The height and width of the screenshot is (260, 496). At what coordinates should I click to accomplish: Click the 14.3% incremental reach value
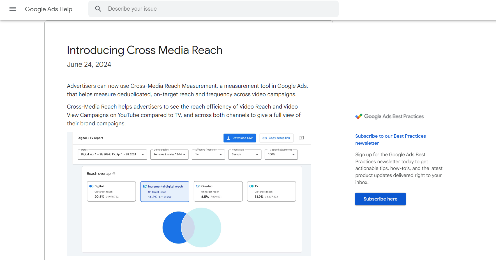[x=153, y=197]
